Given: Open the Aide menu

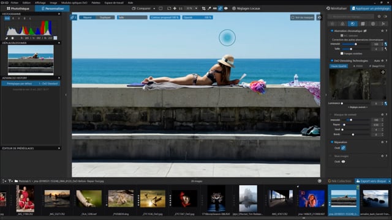Looking at the screenshot, I should coord(130,2).
